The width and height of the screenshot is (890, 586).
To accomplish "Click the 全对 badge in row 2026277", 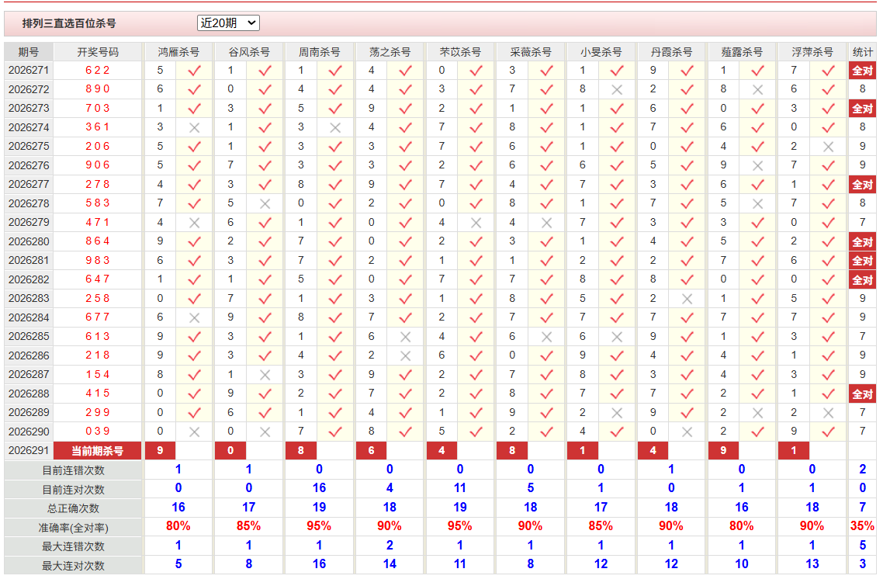I will (862, 185).
